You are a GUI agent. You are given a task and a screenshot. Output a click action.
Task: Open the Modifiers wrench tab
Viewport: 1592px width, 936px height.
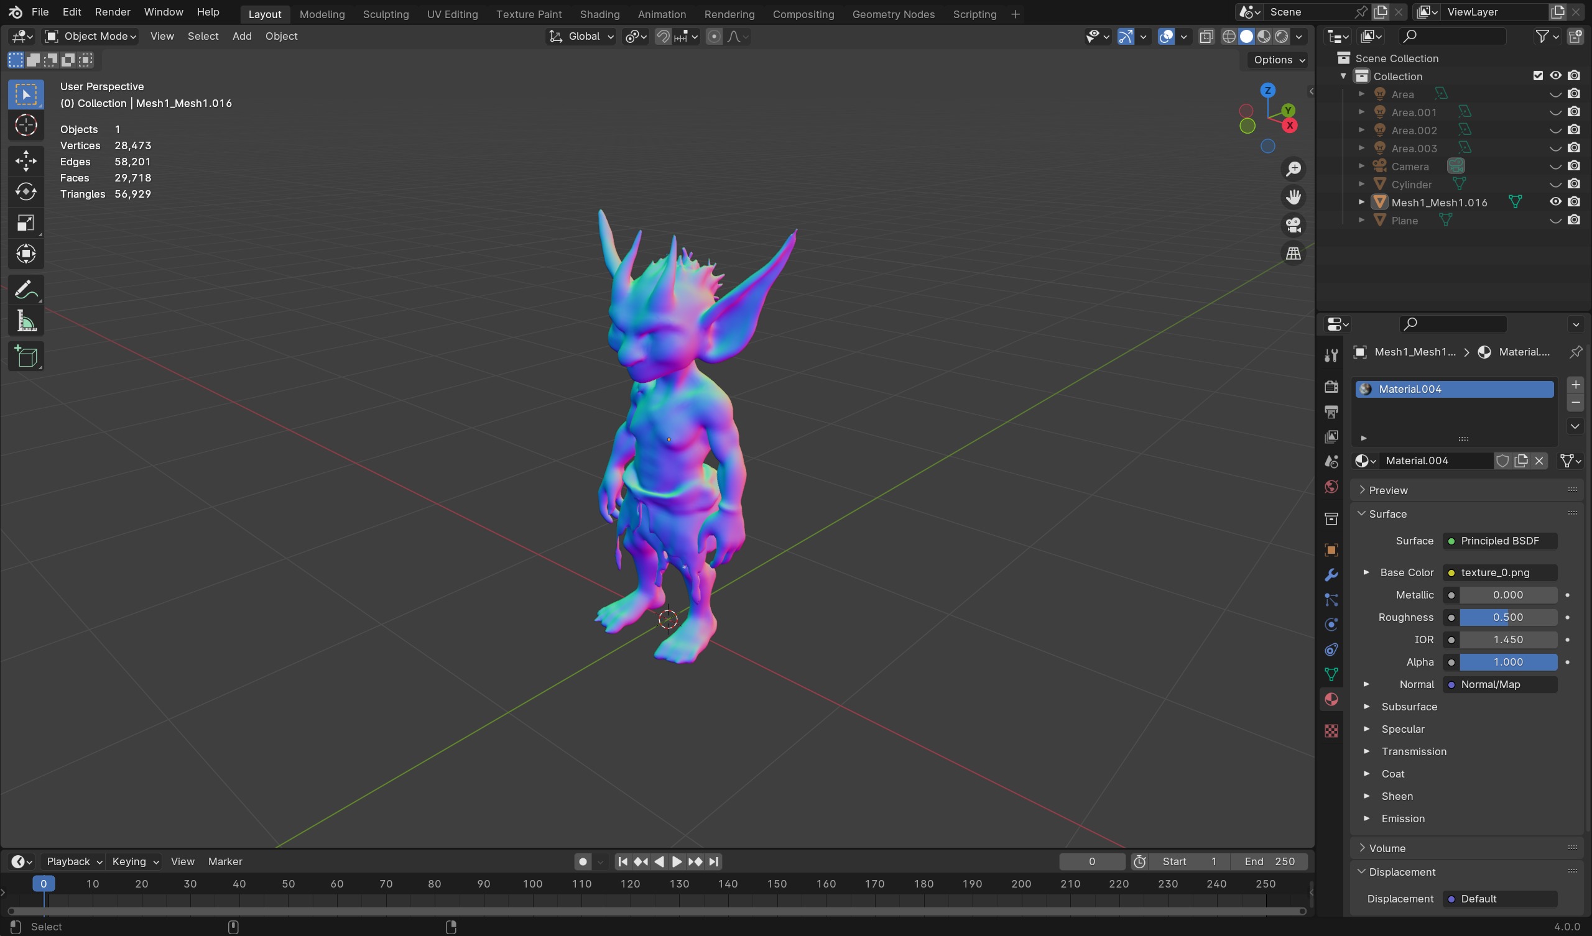pyautogui.click(x=1331, y=575)
